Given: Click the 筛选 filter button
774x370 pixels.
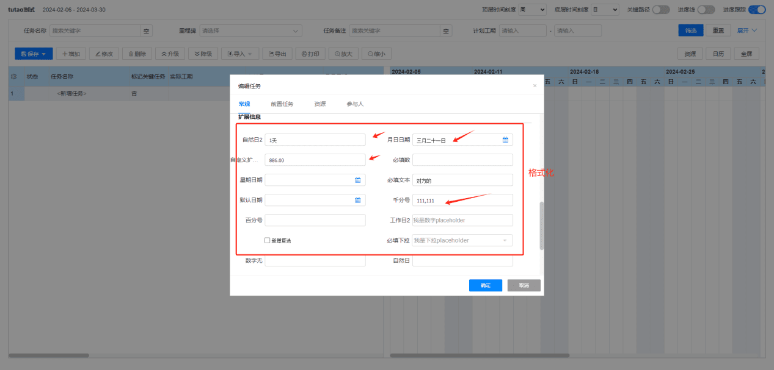Looking at the screenshot, I should click(x=691, y=30).
